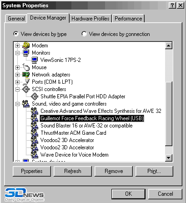Select View devices by type radio
Image resolution: width=186 pixels, height=203 pixels.
[x=16, y=34]
